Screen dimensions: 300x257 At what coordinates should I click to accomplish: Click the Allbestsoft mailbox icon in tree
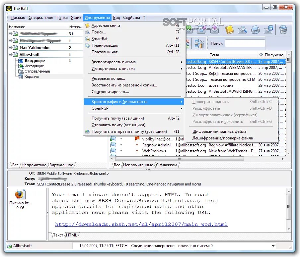(16, 55)
